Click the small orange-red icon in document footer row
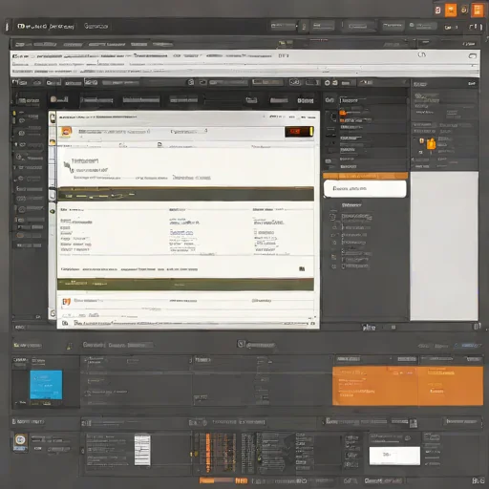 [x=66, y=301]
